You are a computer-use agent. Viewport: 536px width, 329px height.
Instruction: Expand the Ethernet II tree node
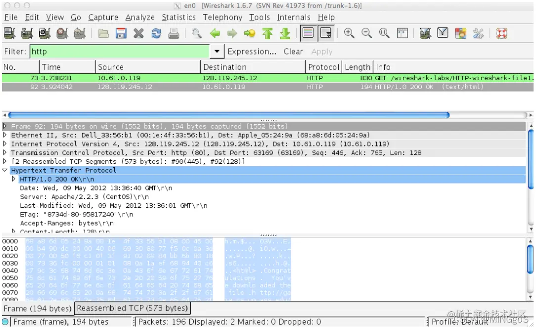(x=5, y=135)
